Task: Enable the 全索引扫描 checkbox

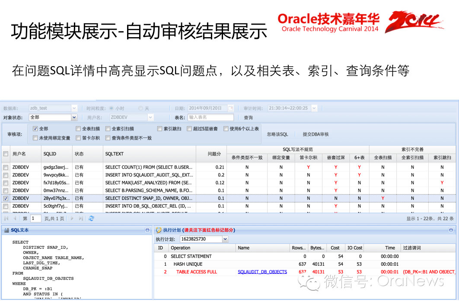Action: click(x=108, y=129)
